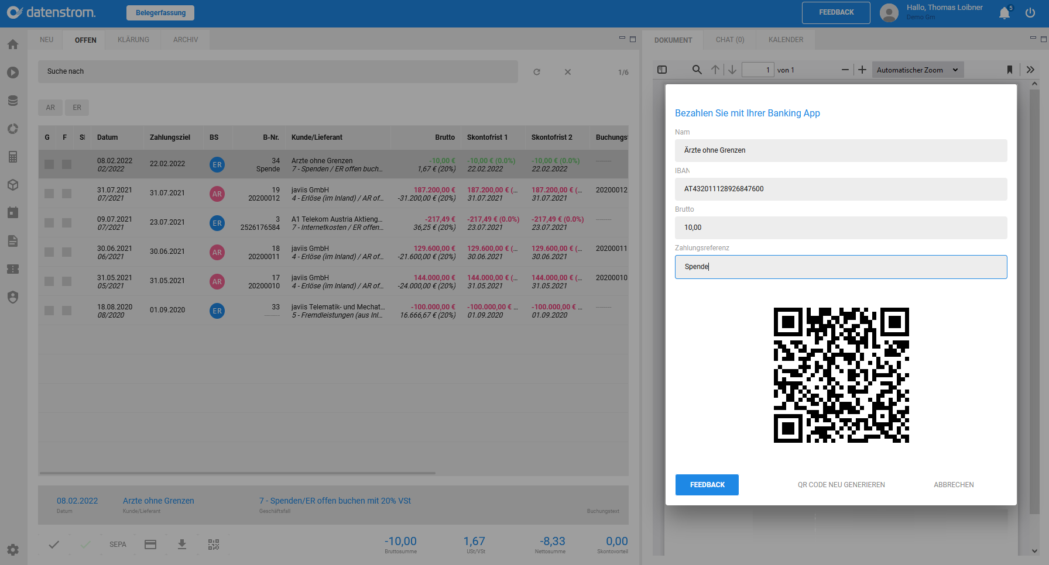Expand more PDF tools with the double chevron
The image size is (1049, 565).
point(1031,69)
